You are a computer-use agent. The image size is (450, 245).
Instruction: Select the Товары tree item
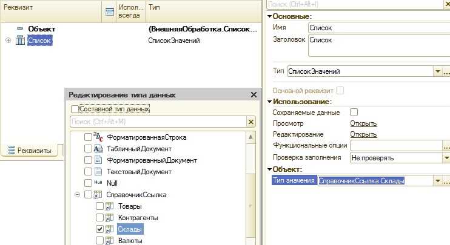click(130, 206)
